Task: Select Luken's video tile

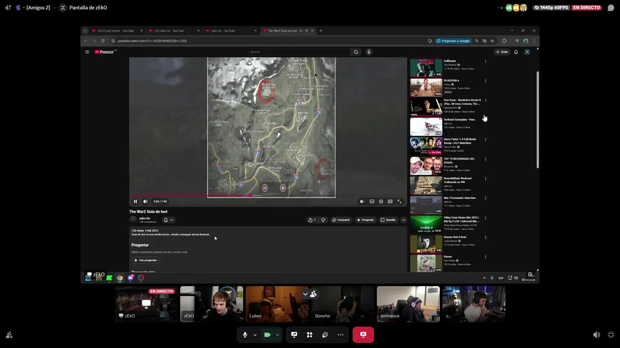Action: pyautogui.click(x=277, y=304)
